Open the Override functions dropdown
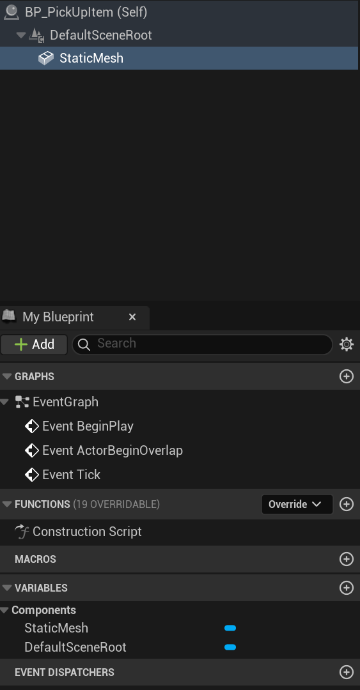 pos(297,504)
